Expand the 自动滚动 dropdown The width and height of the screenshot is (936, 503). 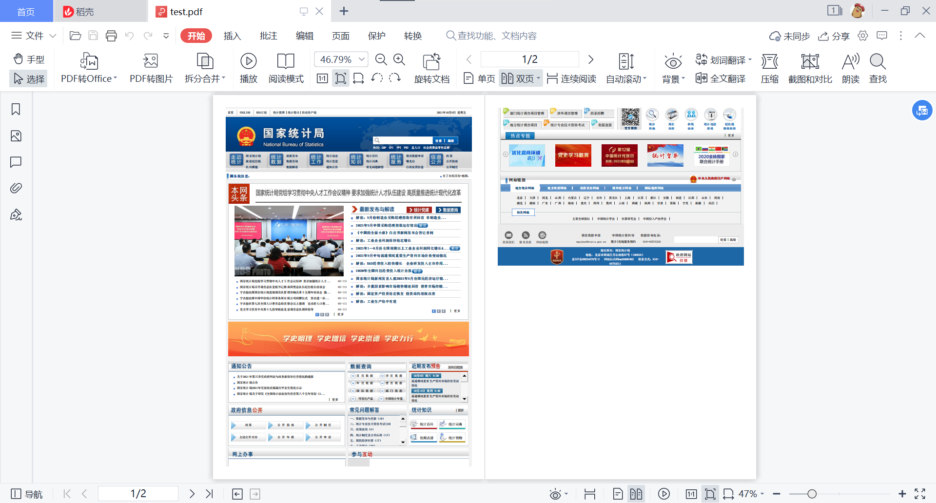[645, 78]
